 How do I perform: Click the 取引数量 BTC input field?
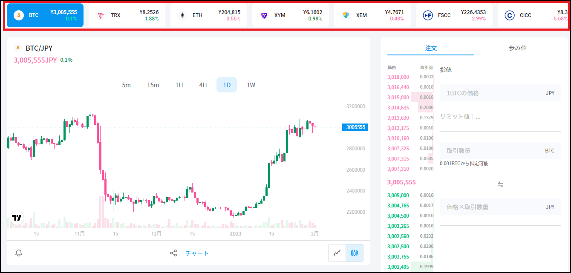click(500, 151)
